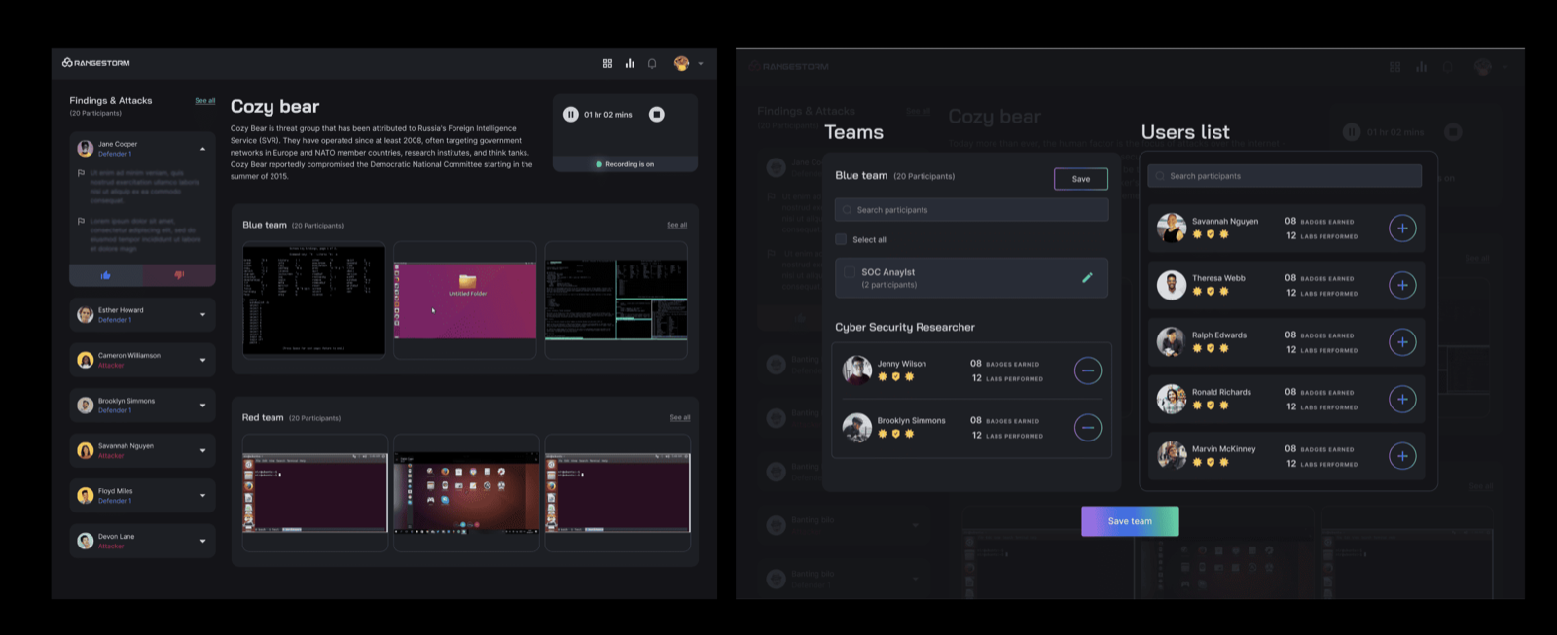Click the second flag icon in Jane Cooper's findings
The width and height of the screenshot is (1557, 635).
point(81,221)
